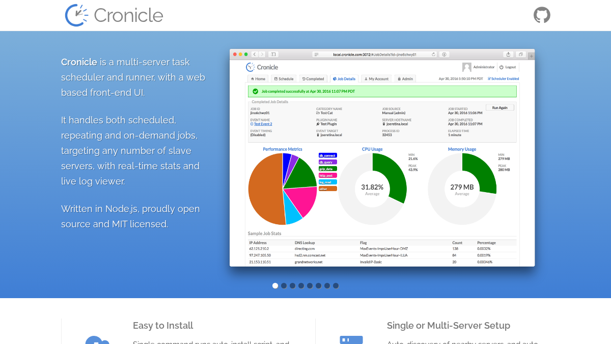The image size is (611, 344).
Task: Select the first carousel dot
Action: click(275, 285)
